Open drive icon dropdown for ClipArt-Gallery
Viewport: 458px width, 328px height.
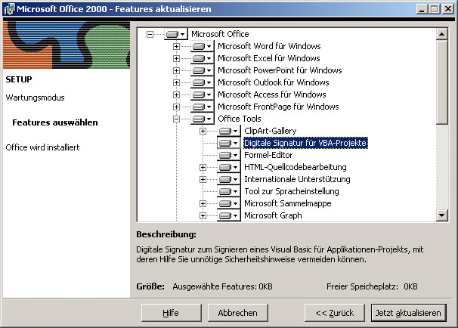point(229,131)
